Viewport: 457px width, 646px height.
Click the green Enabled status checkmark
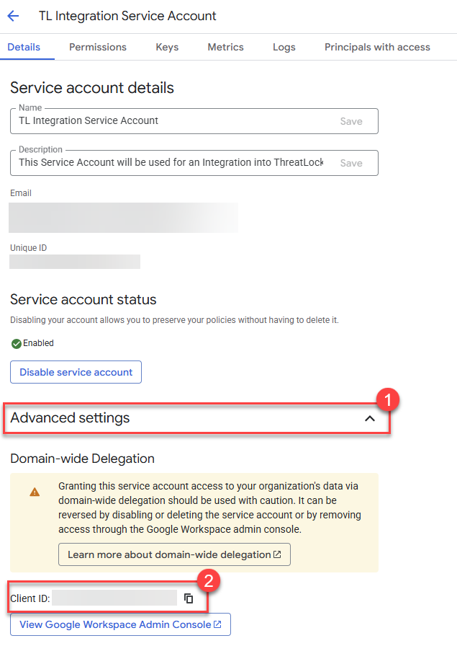click(17, 344)
